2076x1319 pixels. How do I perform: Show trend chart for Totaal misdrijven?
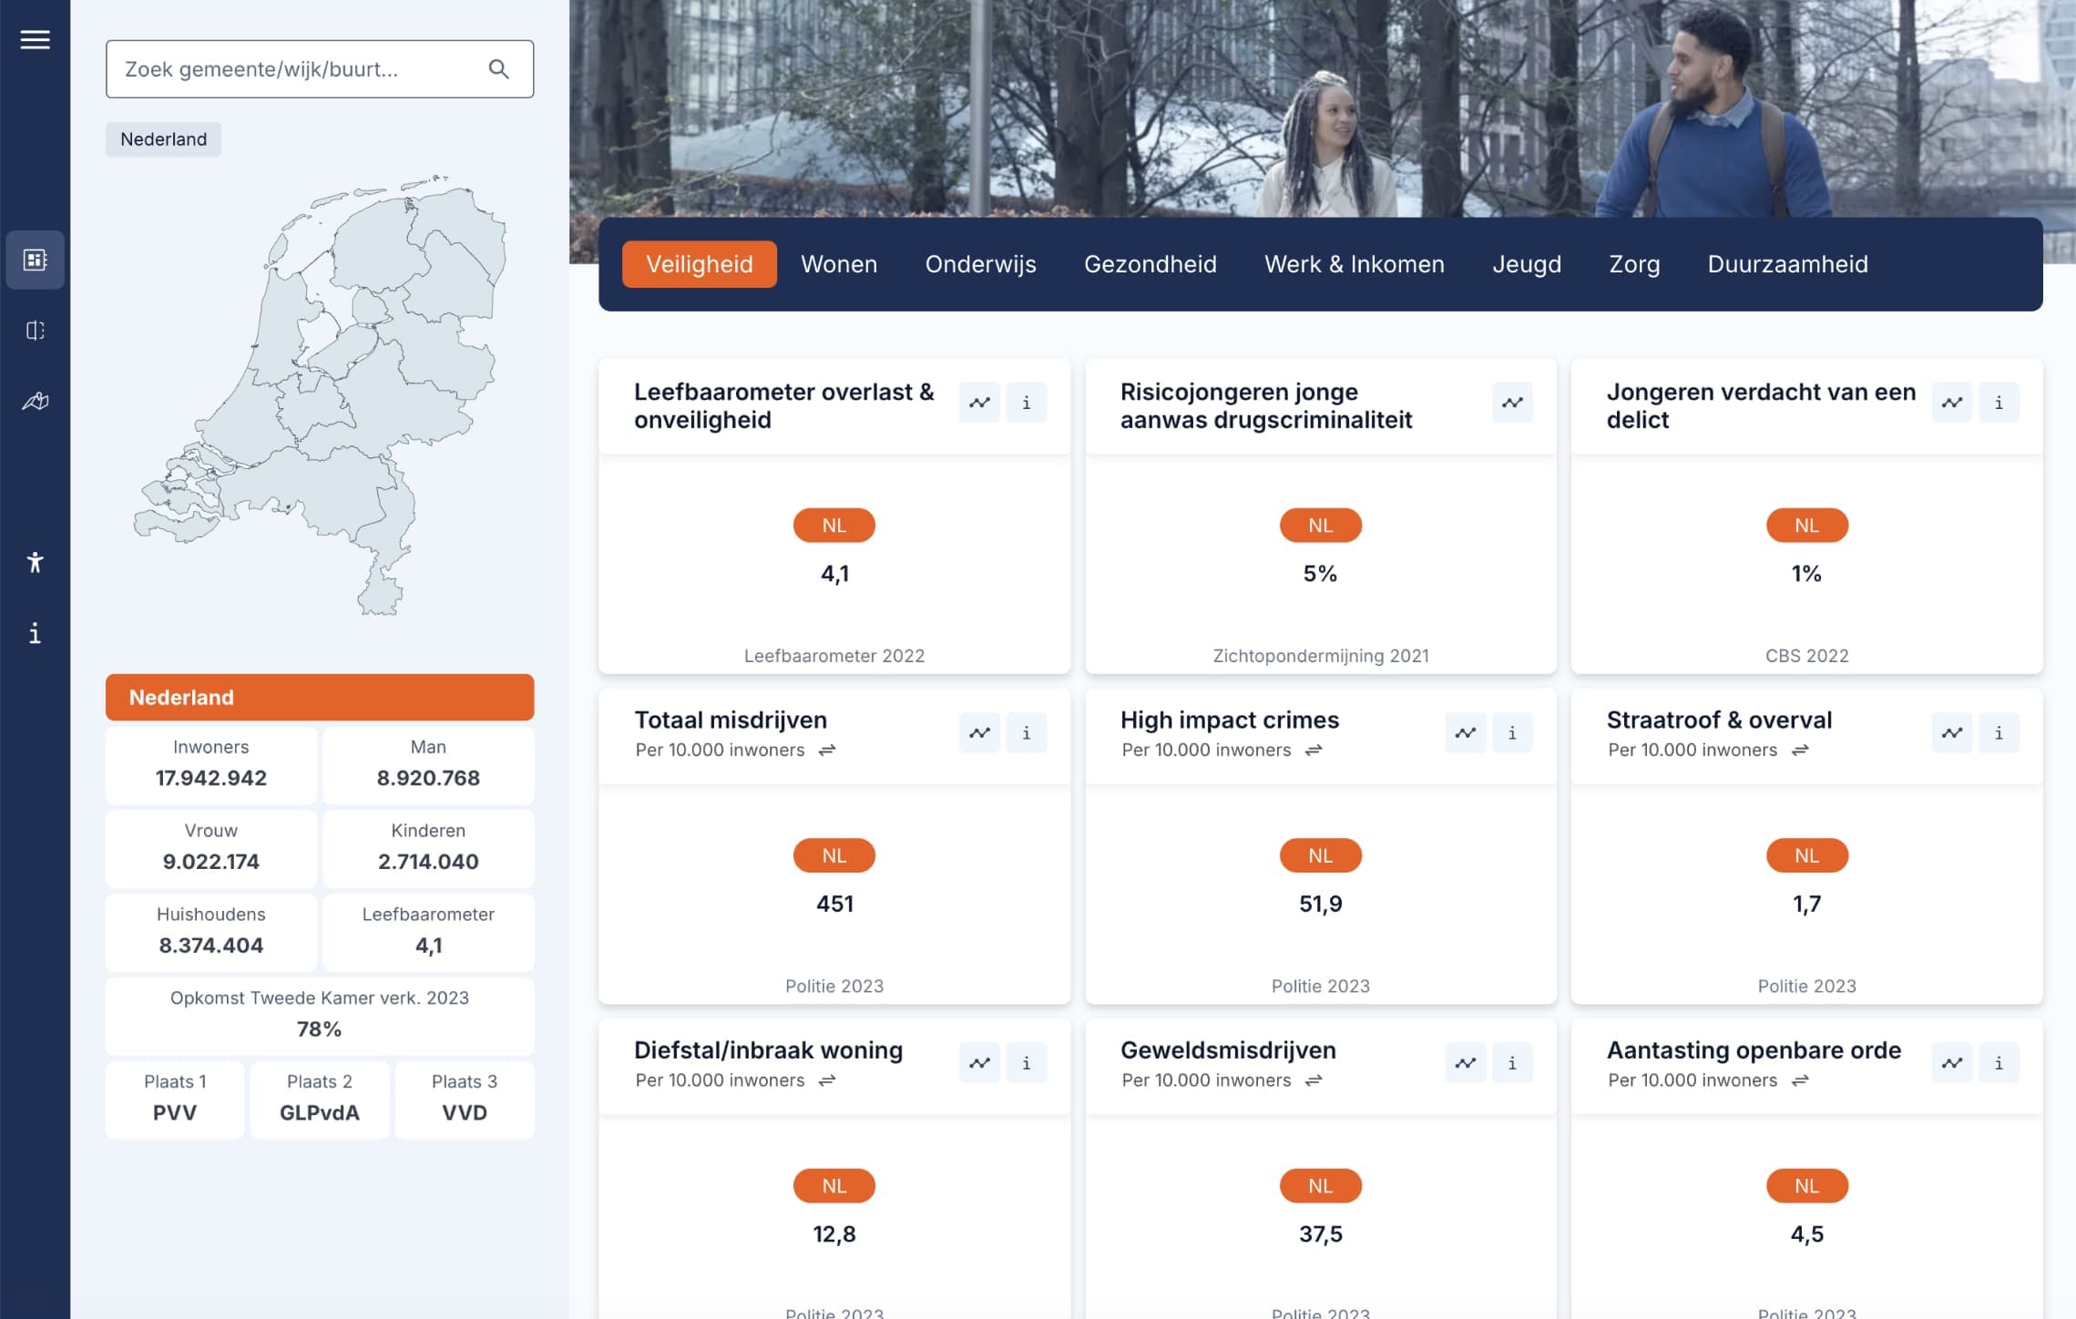tap(978, 731)
